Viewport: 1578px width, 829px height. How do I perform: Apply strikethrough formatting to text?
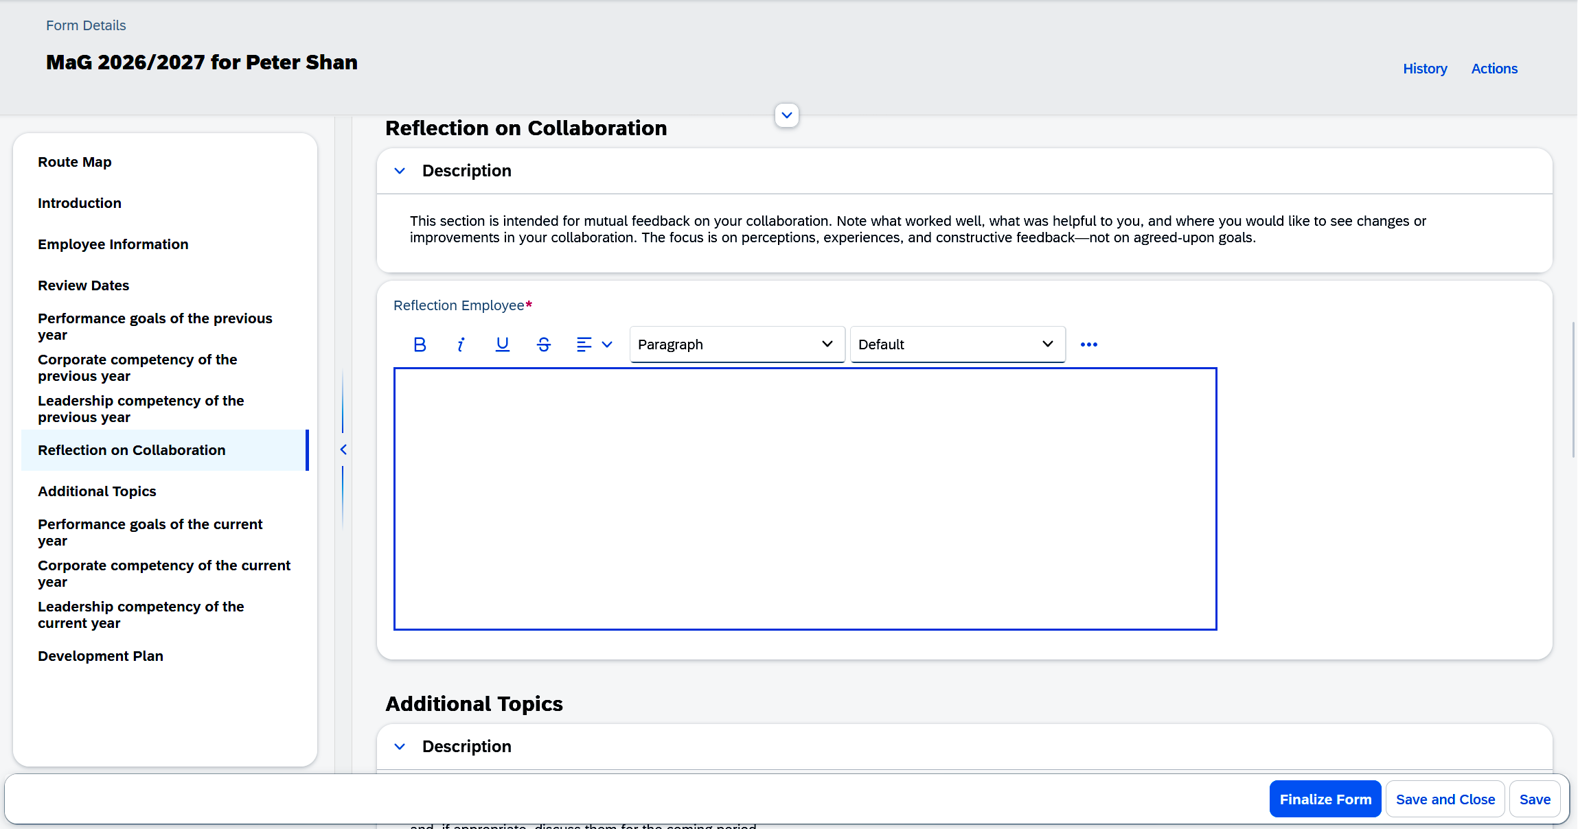tap(543, 345)
